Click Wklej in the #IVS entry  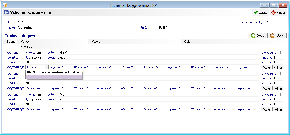coord(278,109)
